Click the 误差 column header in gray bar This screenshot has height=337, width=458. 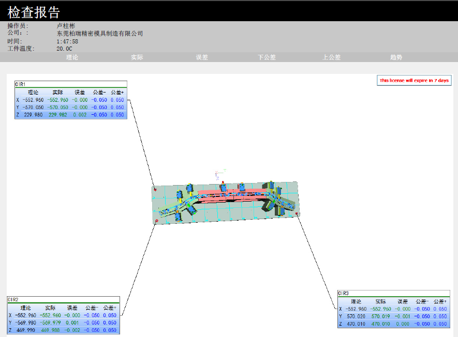202,57
